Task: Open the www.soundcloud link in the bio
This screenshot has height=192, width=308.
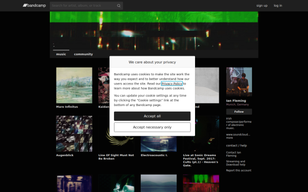Action: tap(238, 135)
